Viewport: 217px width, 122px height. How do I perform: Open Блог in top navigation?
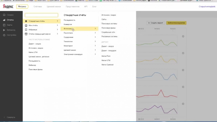(x=94, y=7)
